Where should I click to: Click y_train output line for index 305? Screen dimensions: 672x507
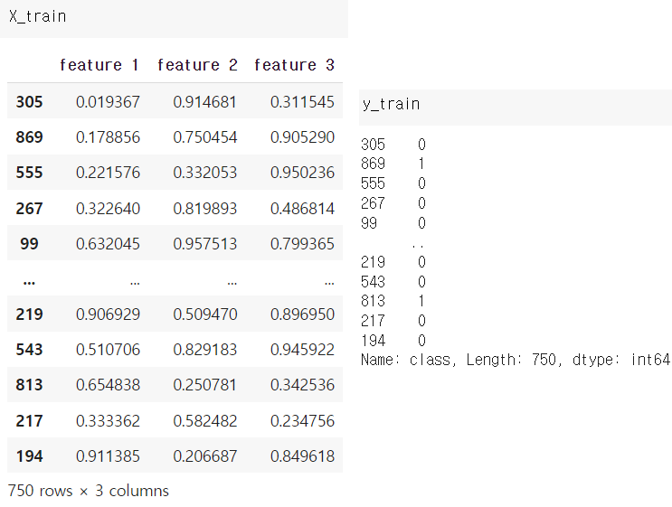point(393,145)
